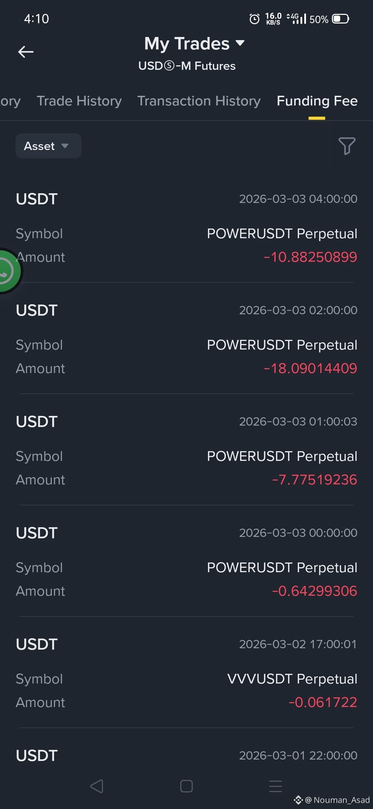This screenshot has width=373, height=809.
Task: Tap the arrow next to My Trades
Action: (240, 43)
